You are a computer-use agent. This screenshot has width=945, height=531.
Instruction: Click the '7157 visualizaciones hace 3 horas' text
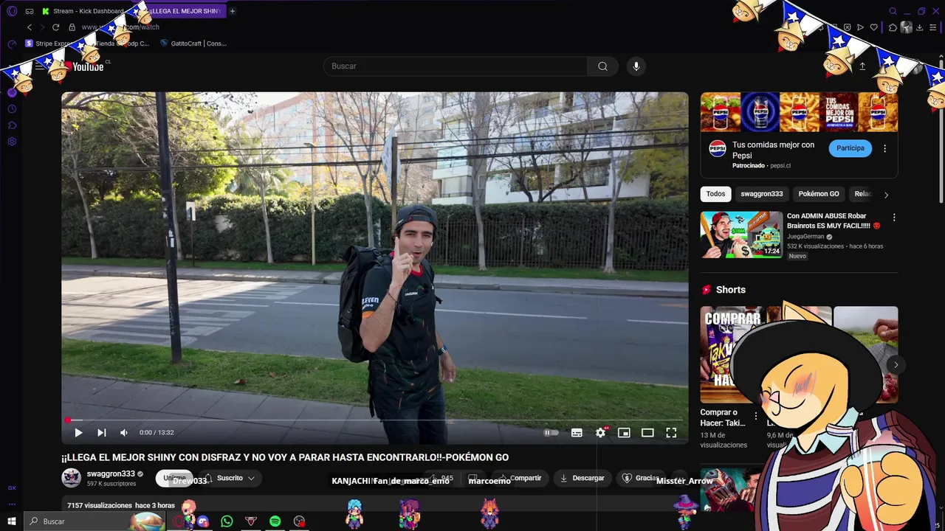[121, 506]
